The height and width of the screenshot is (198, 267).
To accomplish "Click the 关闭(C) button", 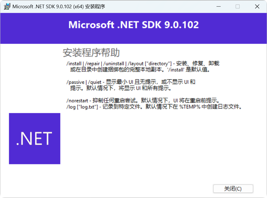I will tap(233, 189).
